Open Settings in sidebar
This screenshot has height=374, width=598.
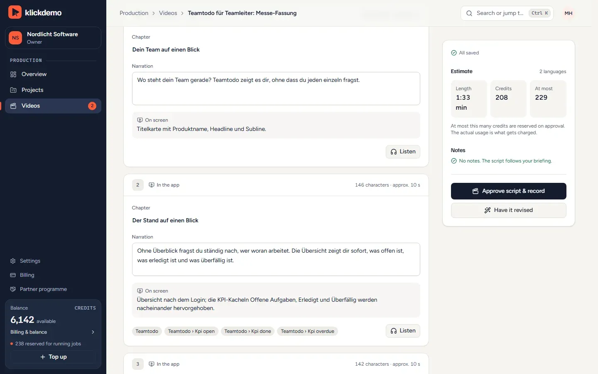pyautogui.click(x=53, y=261)
